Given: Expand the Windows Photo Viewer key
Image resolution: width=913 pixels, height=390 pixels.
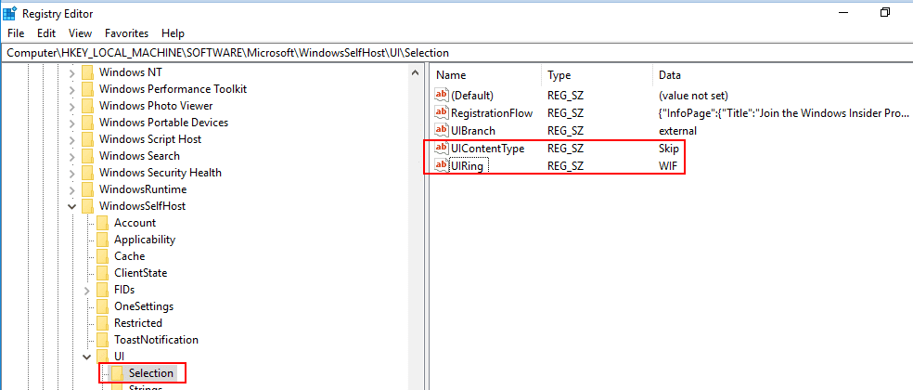Looking at the screenshot, I should [x=71, y=106].
